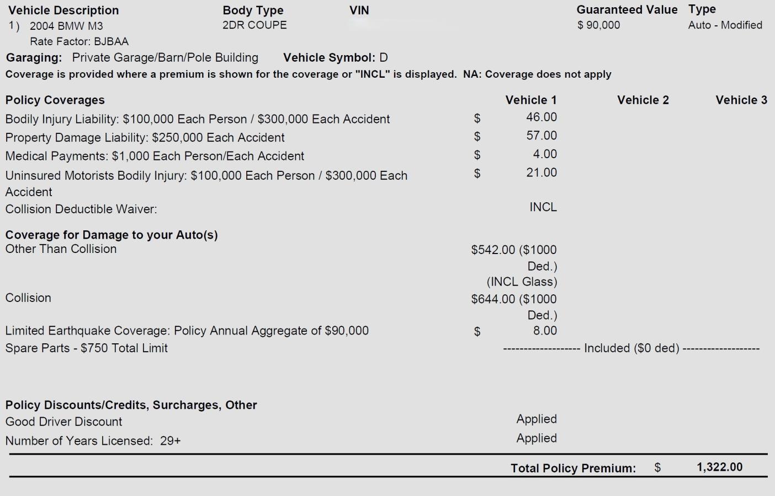Screen dimensions: 775x496
Task: Click the Other Than Collision coverage label
Action: pos(61,249)
